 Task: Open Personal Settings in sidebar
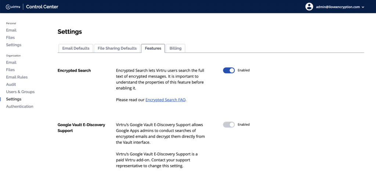(14, 45)
